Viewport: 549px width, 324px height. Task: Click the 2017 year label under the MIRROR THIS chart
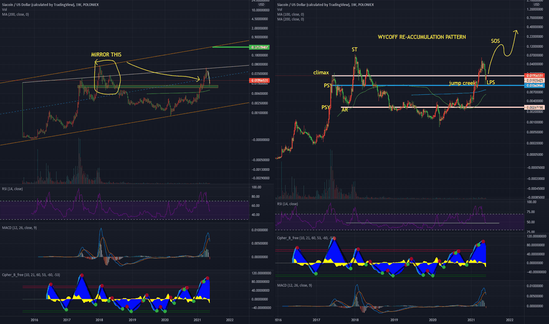coord(67,320)
